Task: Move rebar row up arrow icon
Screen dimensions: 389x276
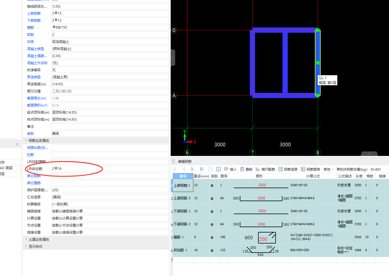Action: 210,169
